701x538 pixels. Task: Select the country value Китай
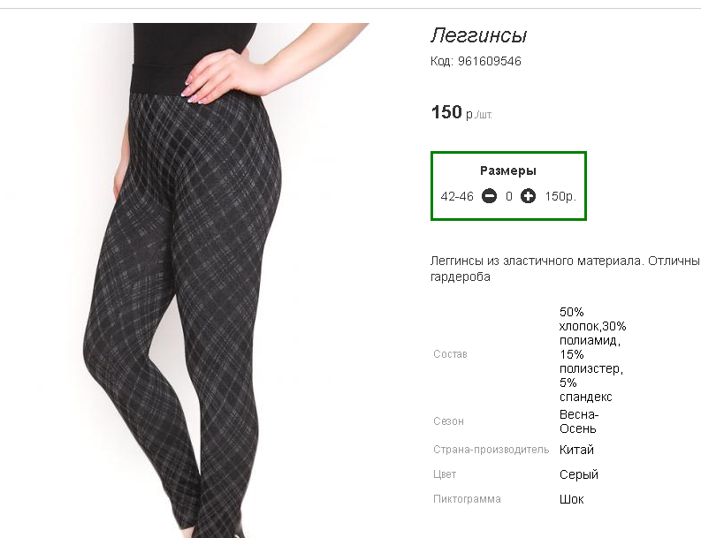(576, 450)
